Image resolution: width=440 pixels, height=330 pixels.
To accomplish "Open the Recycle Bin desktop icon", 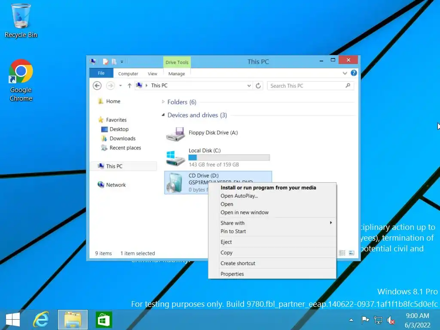I will click(x=21, y=20).
